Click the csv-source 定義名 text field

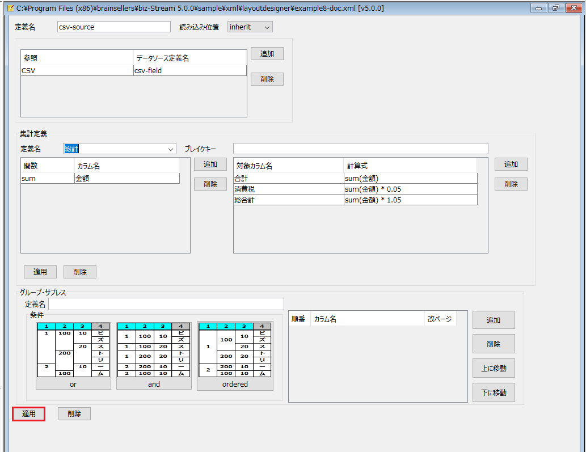click(114, 27)
